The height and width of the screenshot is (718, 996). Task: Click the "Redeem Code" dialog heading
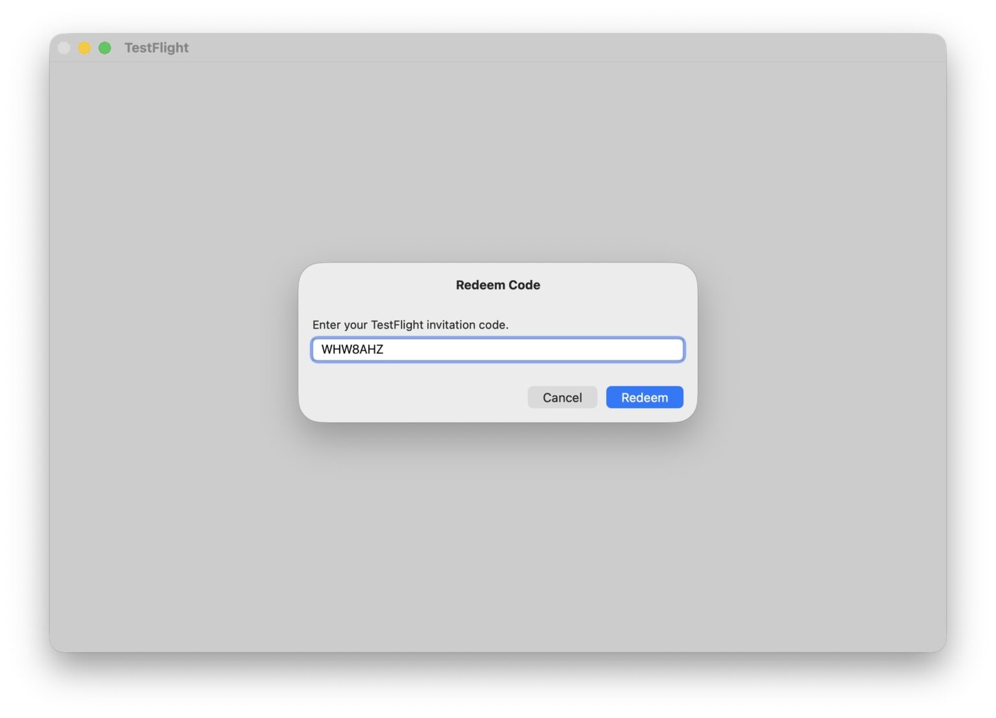coord(497,285)
